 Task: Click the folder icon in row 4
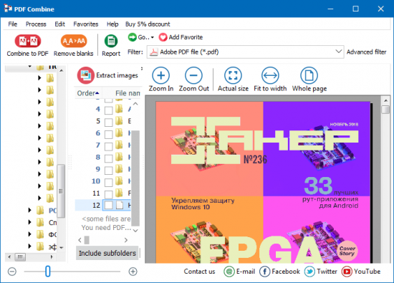(119, 109)
